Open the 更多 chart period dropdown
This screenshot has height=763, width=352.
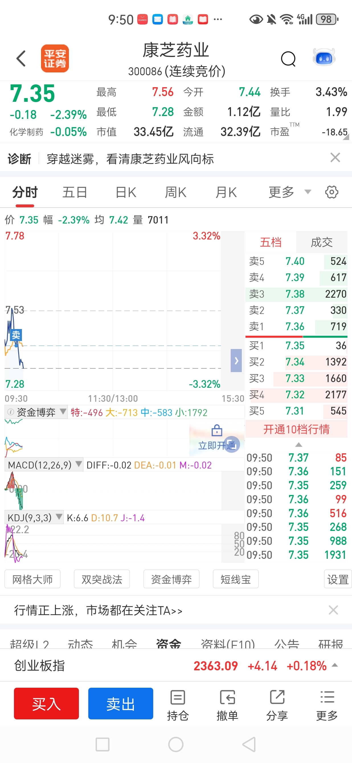click(x=290, y=192)
